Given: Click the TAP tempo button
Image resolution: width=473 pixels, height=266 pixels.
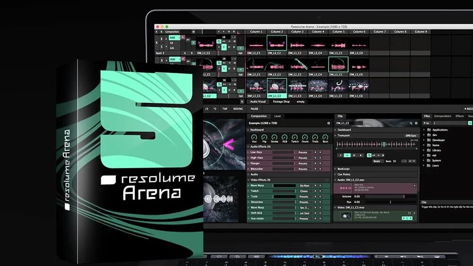Looking at the screenshot, I should [225, 109].
